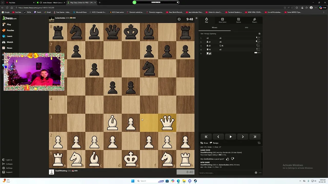The image size is (328, 184).
Task: Open the taskbar clock
Action: tap(322, 181)
